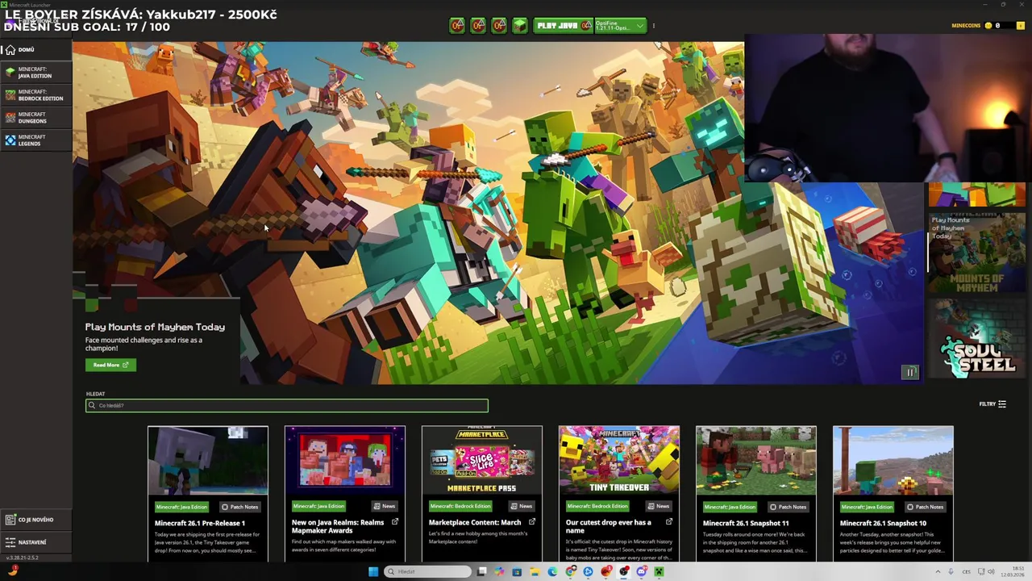Viewport: 1032px width, 581px height.
Task: Click external link icon on Marketplace article
Action: tap(532, 522)
